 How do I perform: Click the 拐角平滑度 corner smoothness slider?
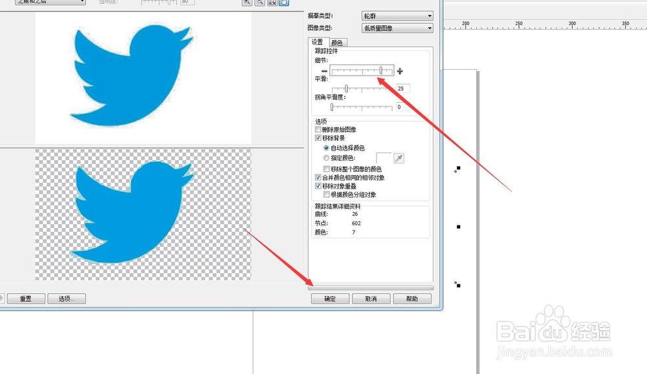(362, 107)
